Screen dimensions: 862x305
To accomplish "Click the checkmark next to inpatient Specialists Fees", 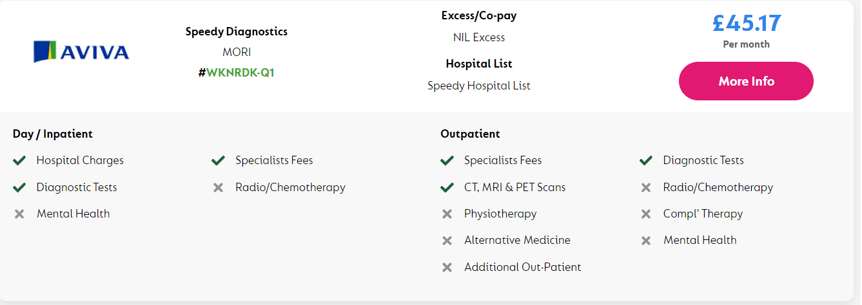I will pyautogui.click(x=218, y=160).
